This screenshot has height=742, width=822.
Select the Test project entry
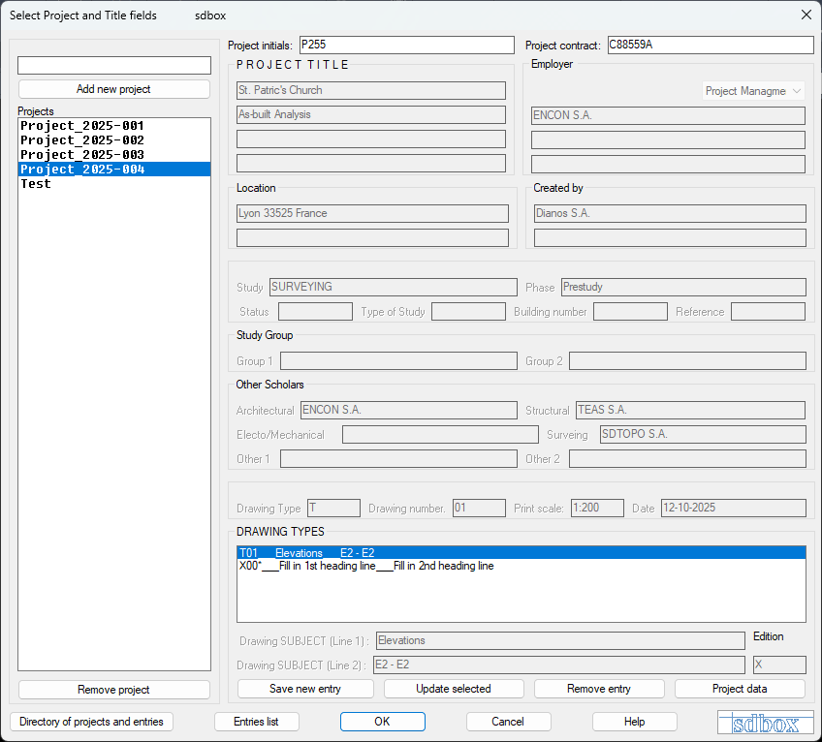(x=114, y=183)
